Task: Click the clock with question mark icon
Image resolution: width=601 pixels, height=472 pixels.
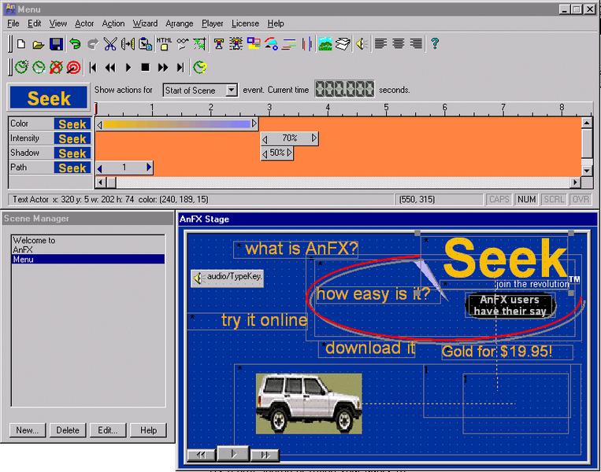Action: [x=200, y=68]
